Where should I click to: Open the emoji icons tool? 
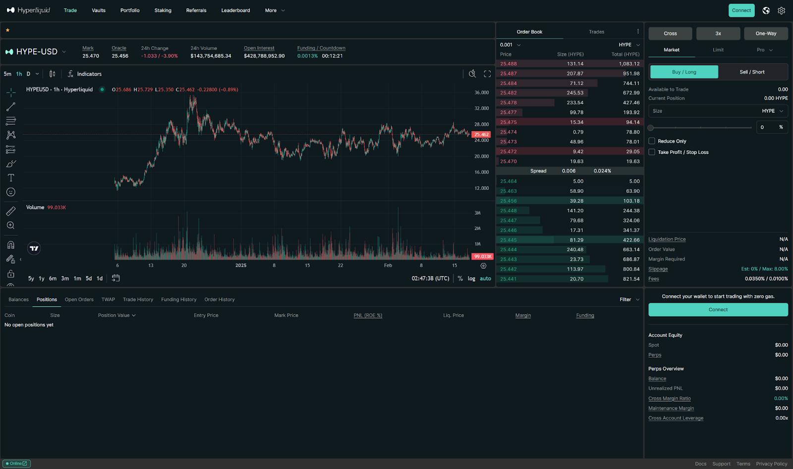tap(11, 192)
